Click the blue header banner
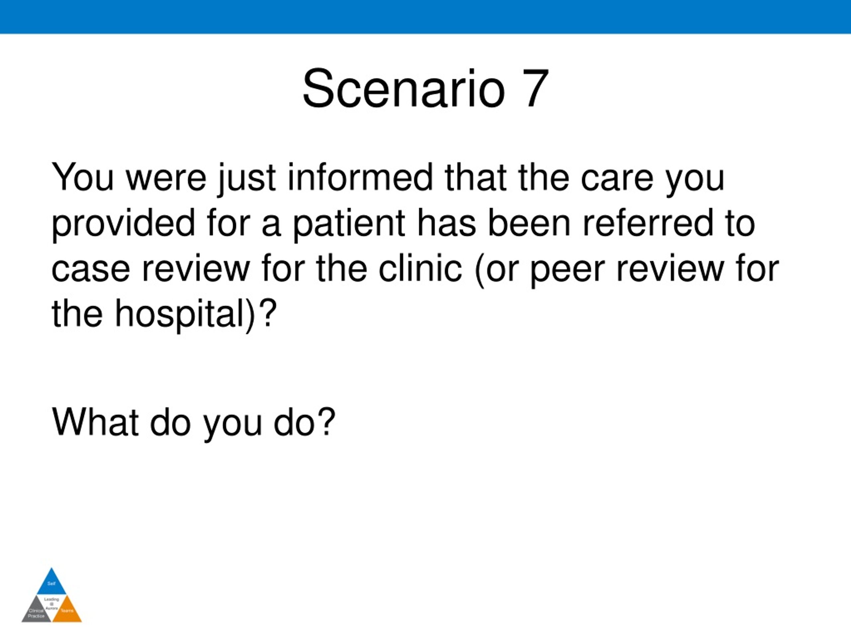851x638 pixels. (425, 17)
